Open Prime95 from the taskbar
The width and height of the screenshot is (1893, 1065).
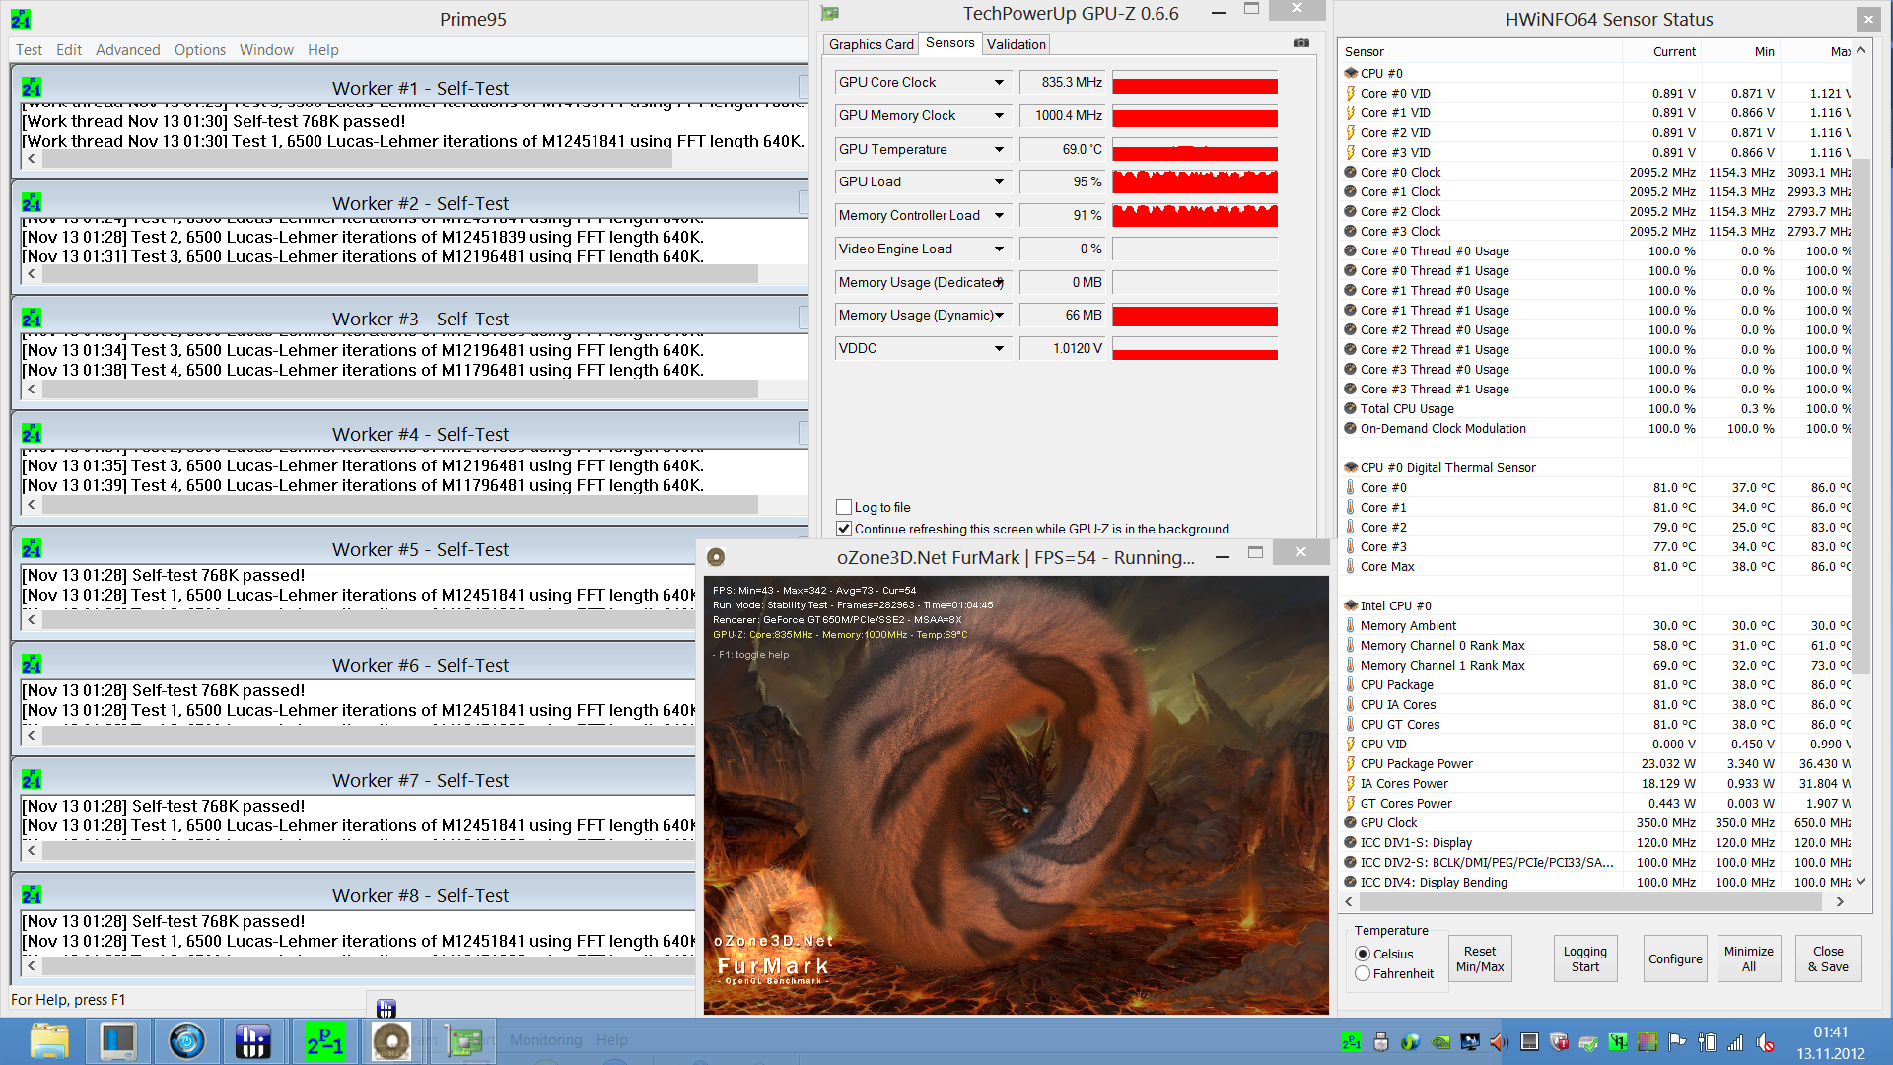[x=324, y=1041]
